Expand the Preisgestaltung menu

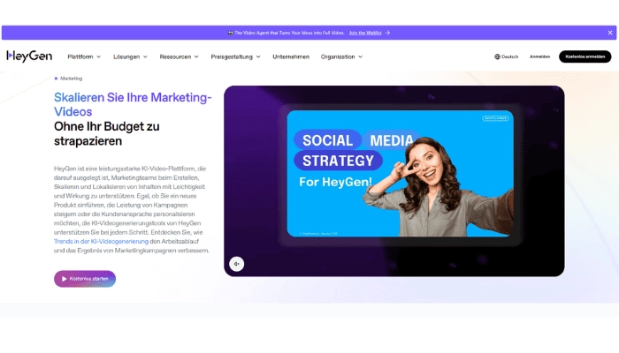pos(235,56)
